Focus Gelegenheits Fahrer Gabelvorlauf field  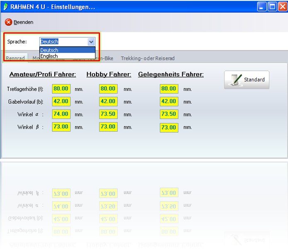click(x=169, y=101)
